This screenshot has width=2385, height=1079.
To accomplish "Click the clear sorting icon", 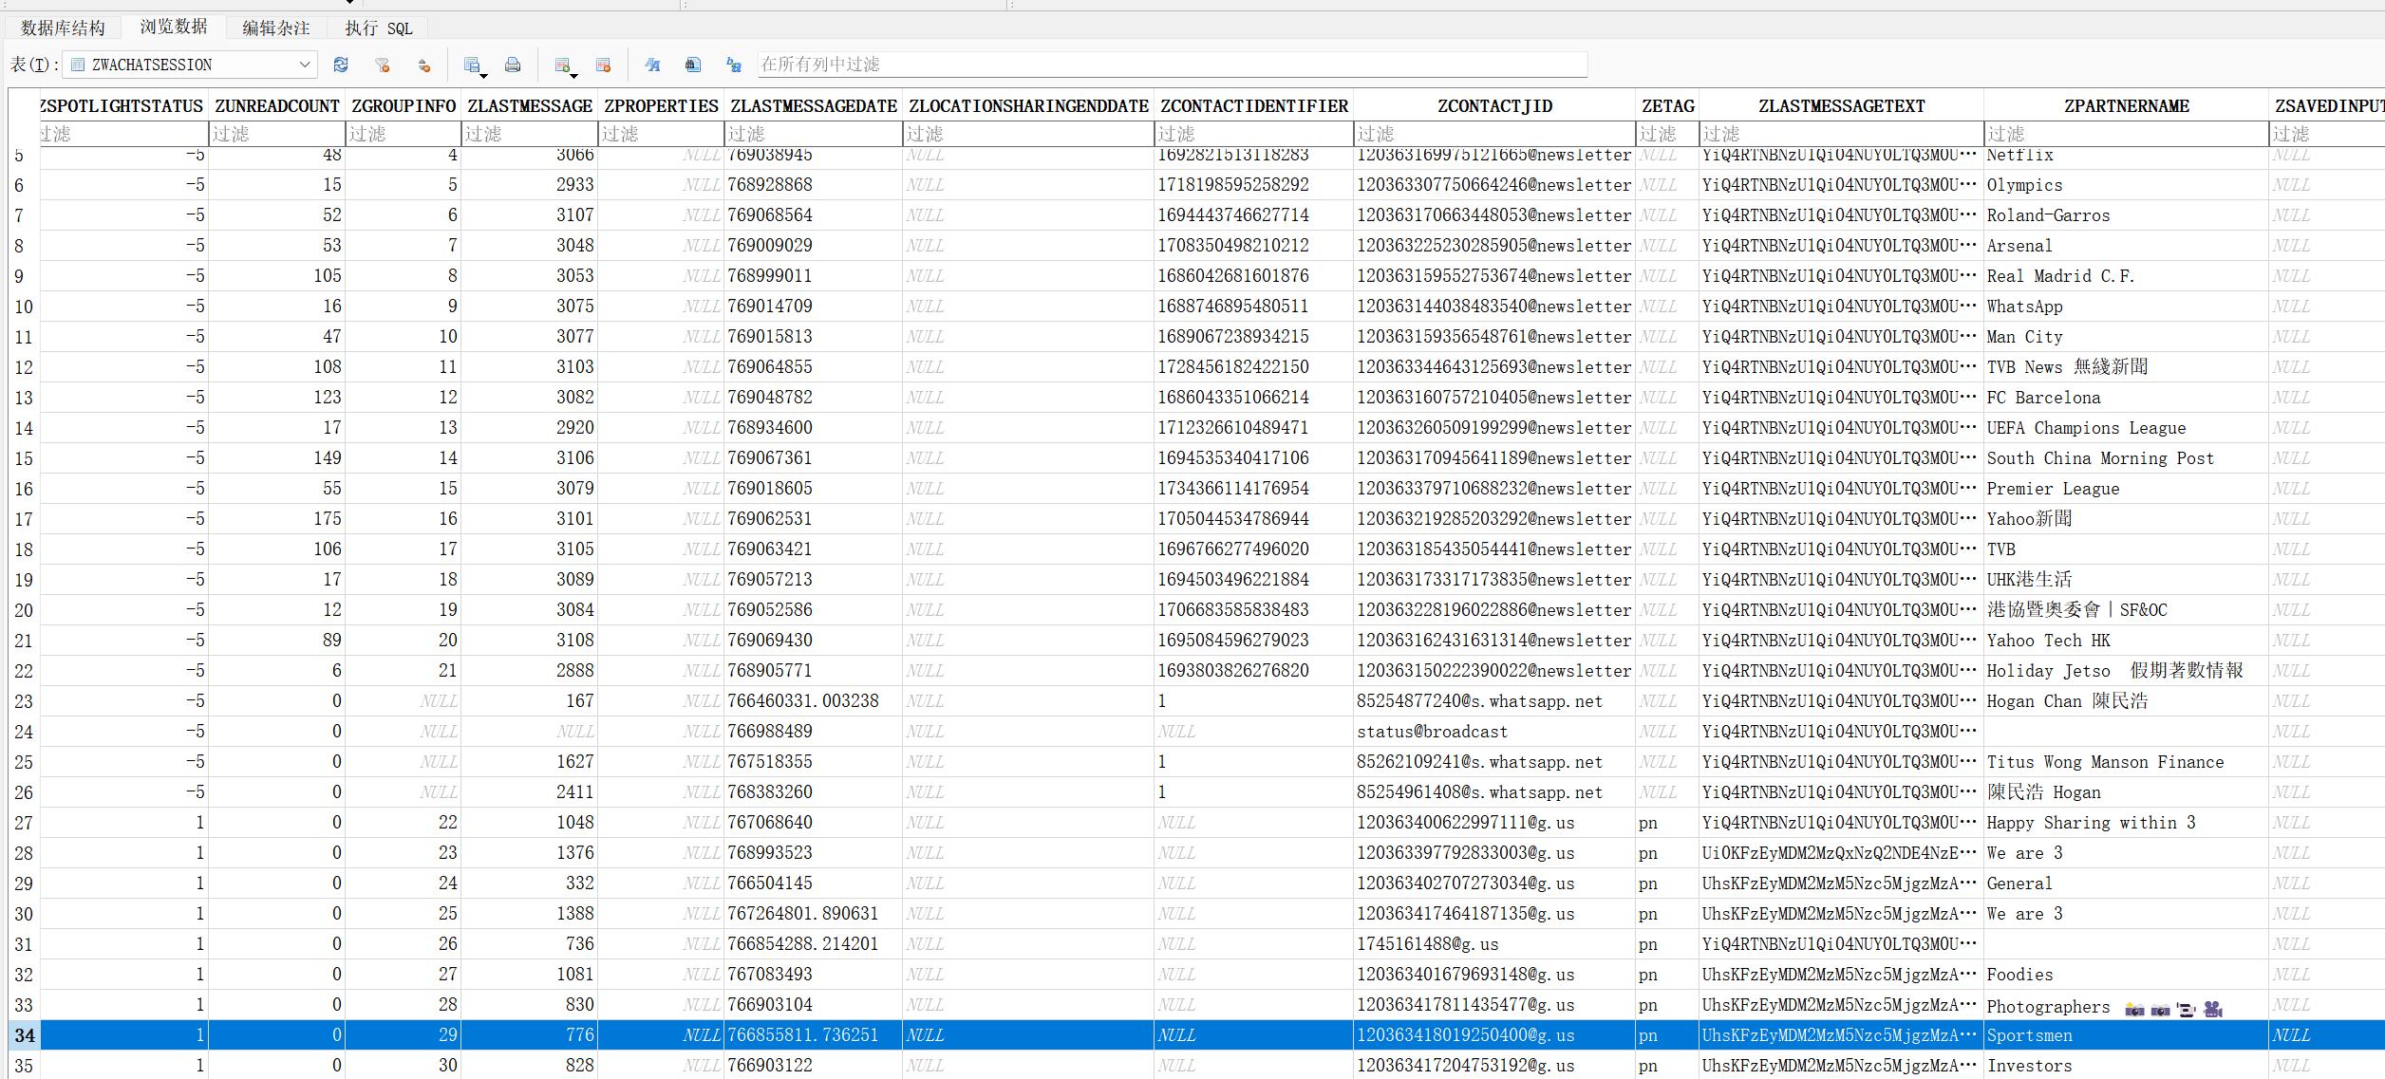I will [423, 65].
